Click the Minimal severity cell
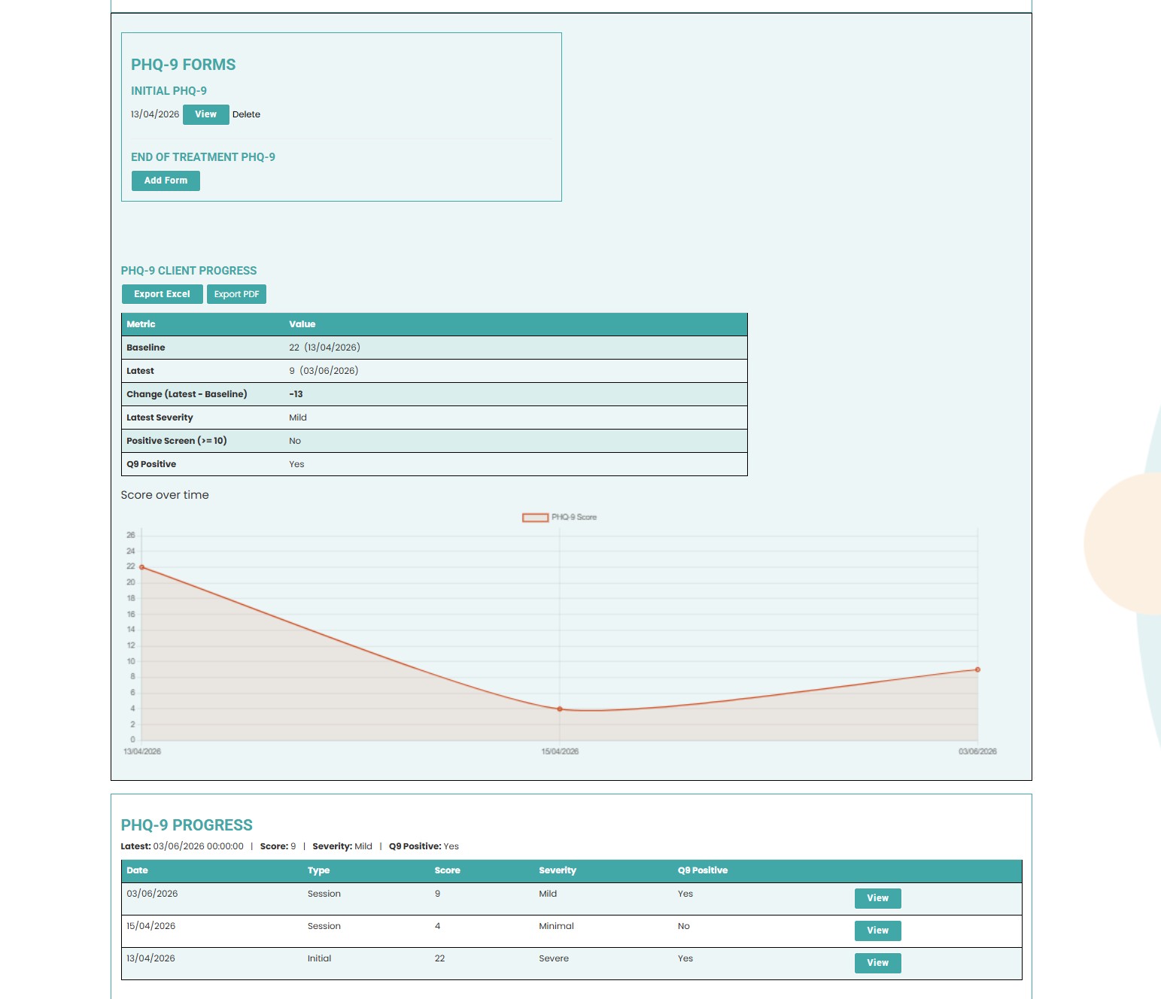Viewport: 1161px width, 999px height. [x=556, y=926]
